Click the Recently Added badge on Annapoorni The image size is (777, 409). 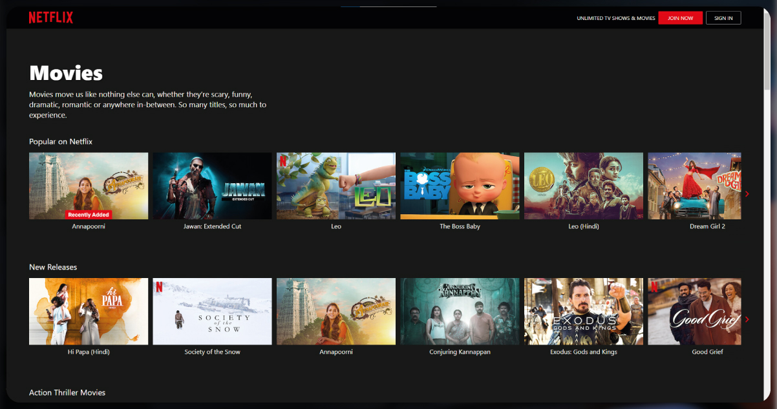coord(89,214)
